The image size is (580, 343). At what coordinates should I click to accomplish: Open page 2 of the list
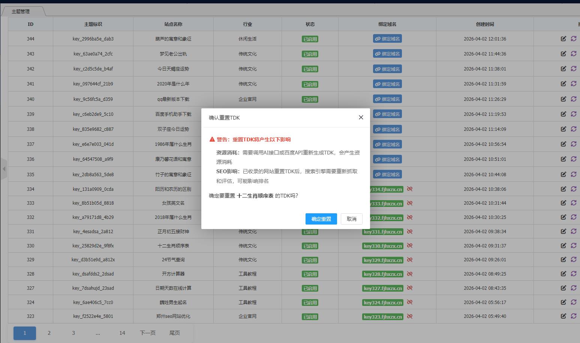[x=49, y=333]
